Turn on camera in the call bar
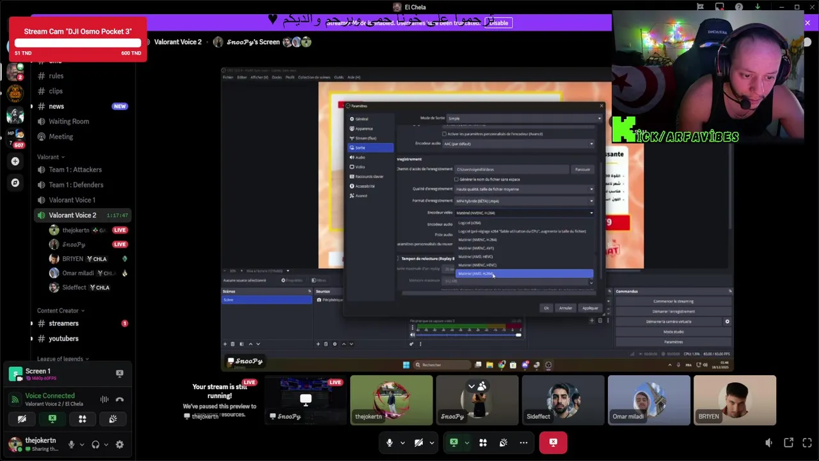This screenshot has height=461, width=819. [418, 442]
